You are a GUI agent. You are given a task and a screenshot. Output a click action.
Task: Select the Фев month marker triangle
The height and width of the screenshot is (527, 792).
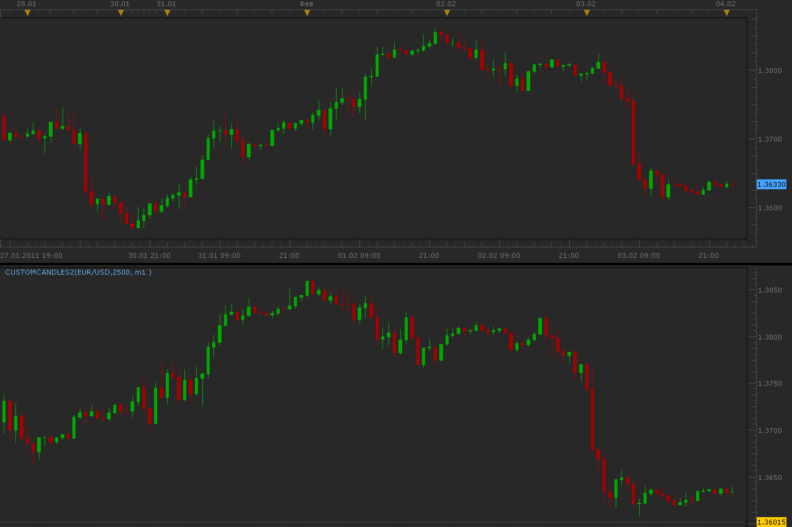coord(307,13)
